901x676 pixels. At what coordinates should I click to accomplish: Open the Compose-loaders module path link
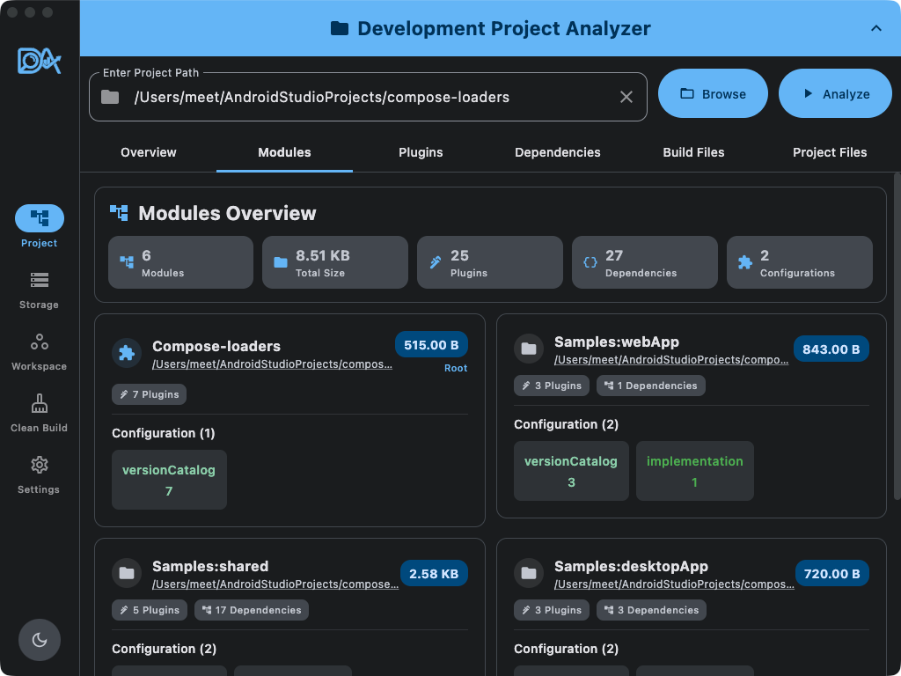pyautogui.click(x=273, y=364)
